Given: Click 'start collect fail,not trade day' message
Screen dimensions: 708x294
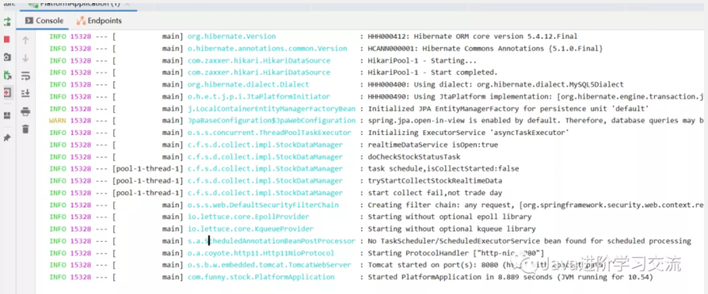Looking at the screenshot, I should pos(434,193).
